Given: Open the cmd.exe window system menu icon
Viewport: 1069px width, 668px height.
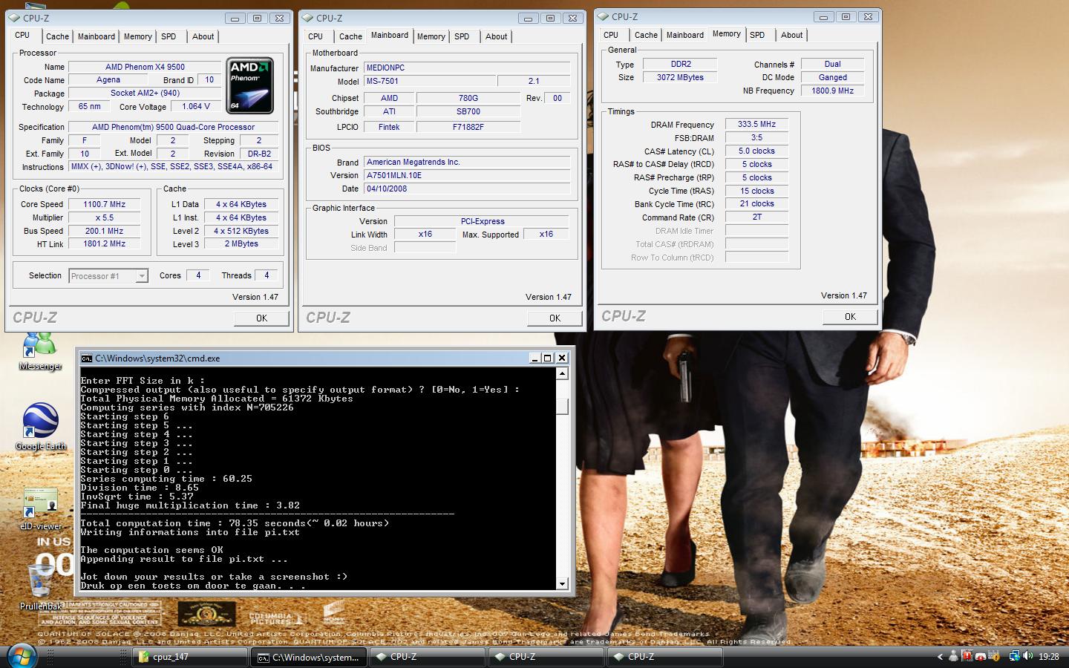Looking at the screenshot, I should 86,358.
